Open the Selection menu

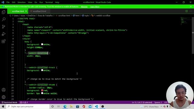coord(22,2)
